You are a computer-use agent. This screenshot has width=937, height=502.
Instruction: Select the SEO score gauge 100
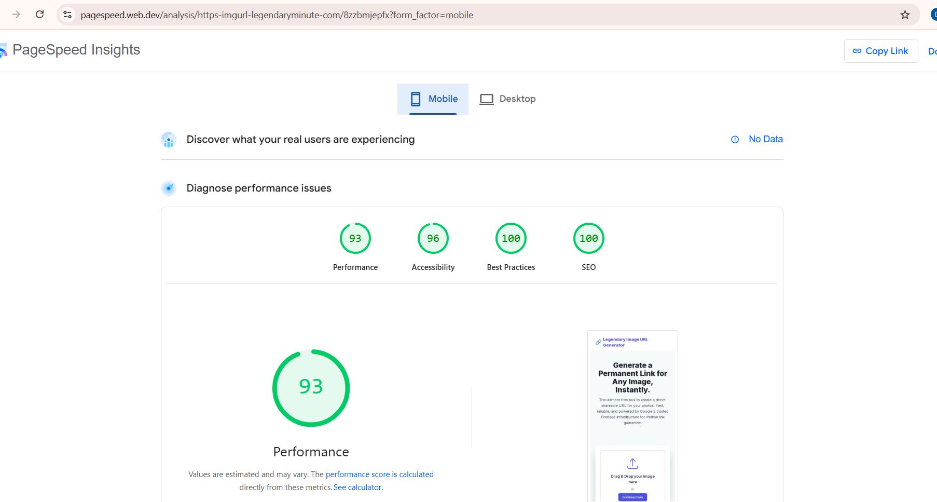coord(589,238)
